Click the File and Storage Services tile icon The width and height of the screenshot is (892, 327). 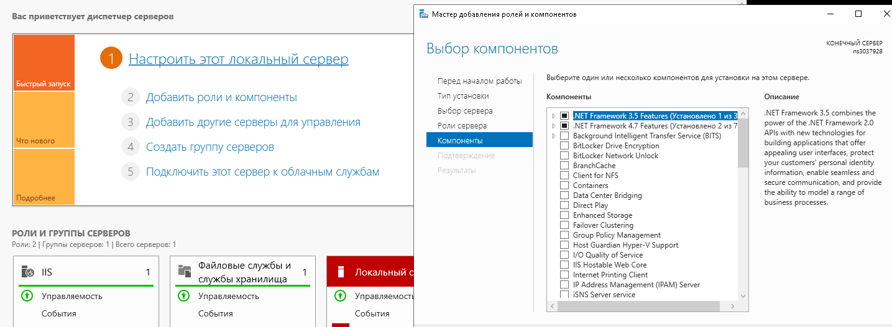point(184,271)
